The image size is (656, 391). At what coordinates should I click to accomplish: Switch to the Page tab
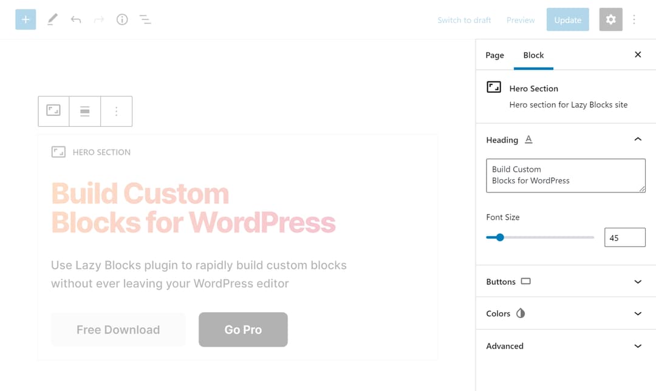pyautogui.click(x=494, y=55)
